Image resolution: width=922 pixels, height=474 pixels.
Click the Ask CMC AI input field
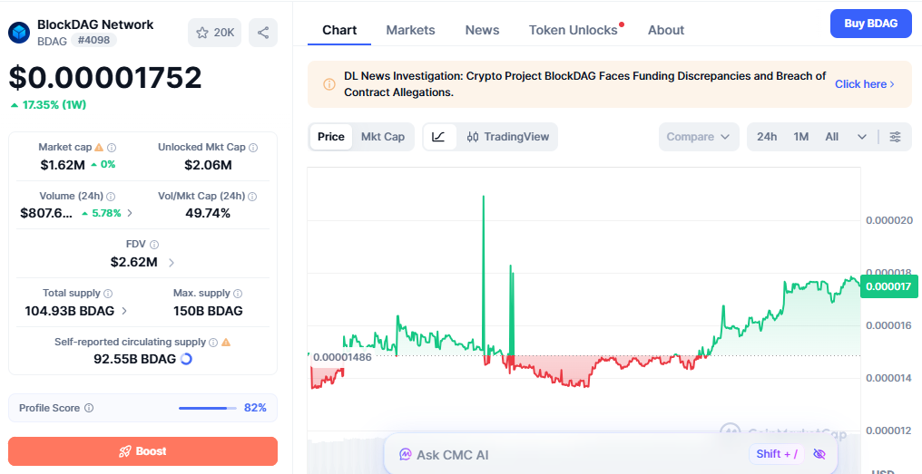(x=611, y=454)
